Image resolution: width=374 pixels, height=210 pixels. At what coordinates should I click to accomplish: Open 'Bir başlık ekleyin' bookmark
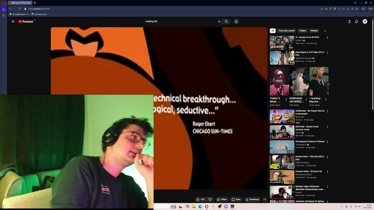[x=20, y=14]
